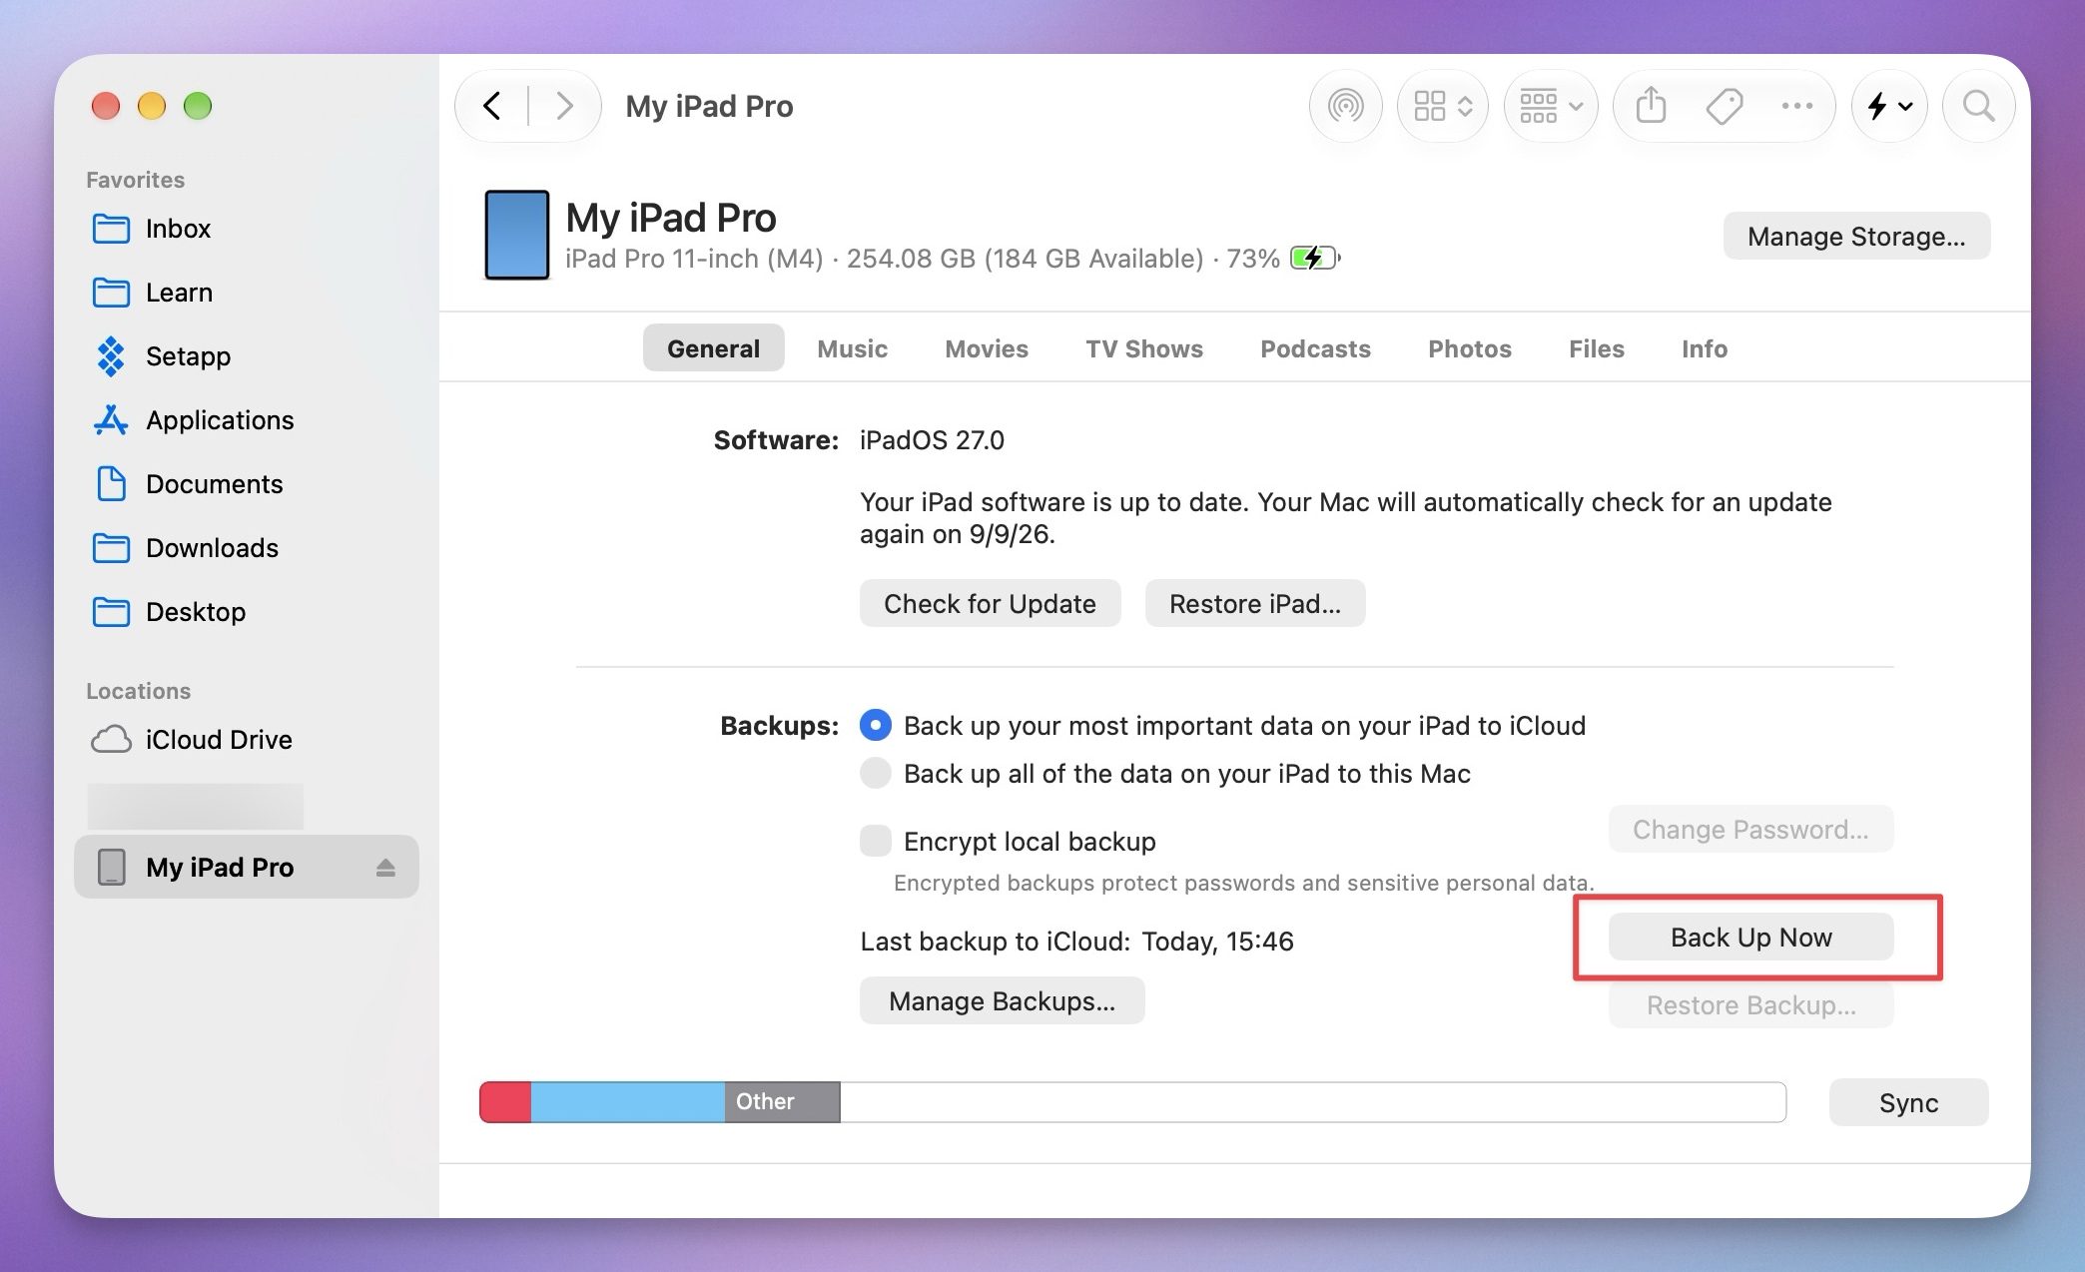The height and width of the screenshot is (1272, 2085).
Task: Click the Encrypted backups protect passwords note
Action: pos(1243,883)
